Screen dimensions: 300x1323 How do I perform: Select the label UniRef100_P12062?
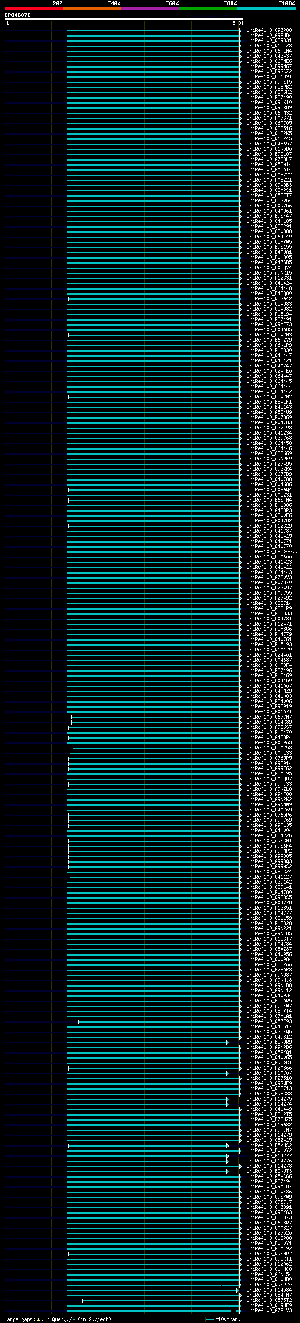click(x=269, y=1264)
